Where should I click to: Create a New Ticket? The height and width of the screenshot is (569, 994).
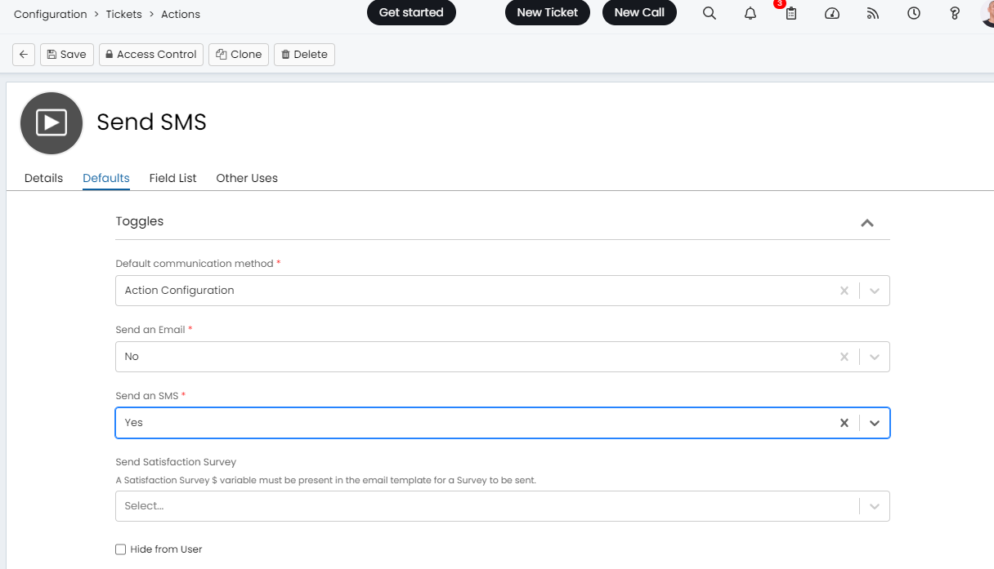pos(548,13)
